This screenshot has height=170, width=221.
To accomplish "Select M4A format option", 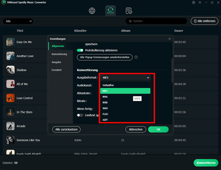I will point(125,97).
